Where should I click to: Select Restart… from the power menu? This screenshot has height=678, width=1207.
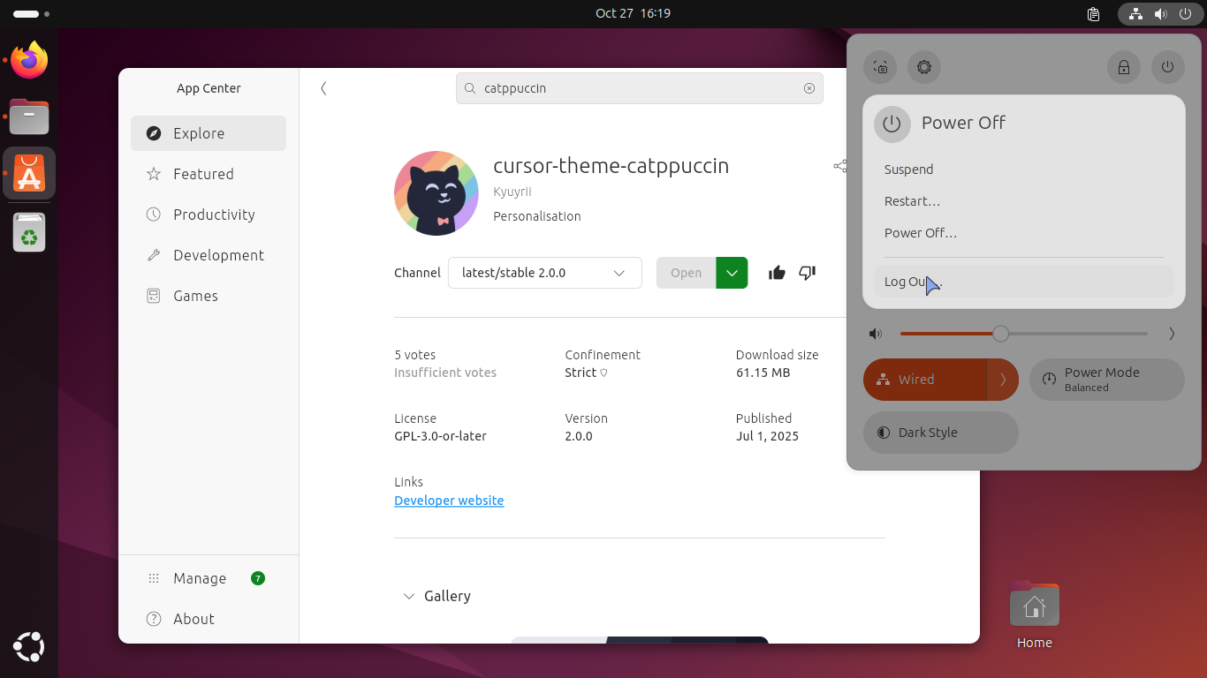tap(912, 201)
